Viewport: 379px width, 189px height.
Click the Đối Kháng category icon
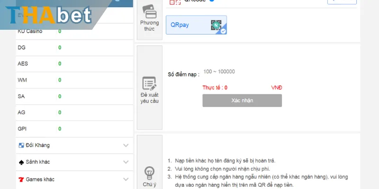click(21, 145)
